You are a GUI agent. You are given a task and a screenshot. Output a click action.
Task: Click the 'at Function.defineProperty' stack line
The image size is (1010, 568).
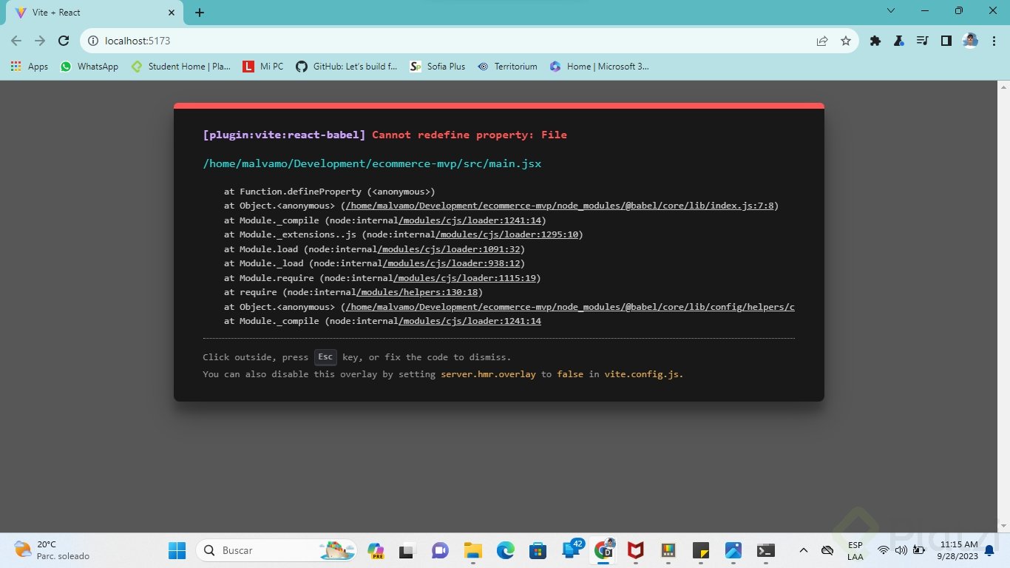coord(330,192)
